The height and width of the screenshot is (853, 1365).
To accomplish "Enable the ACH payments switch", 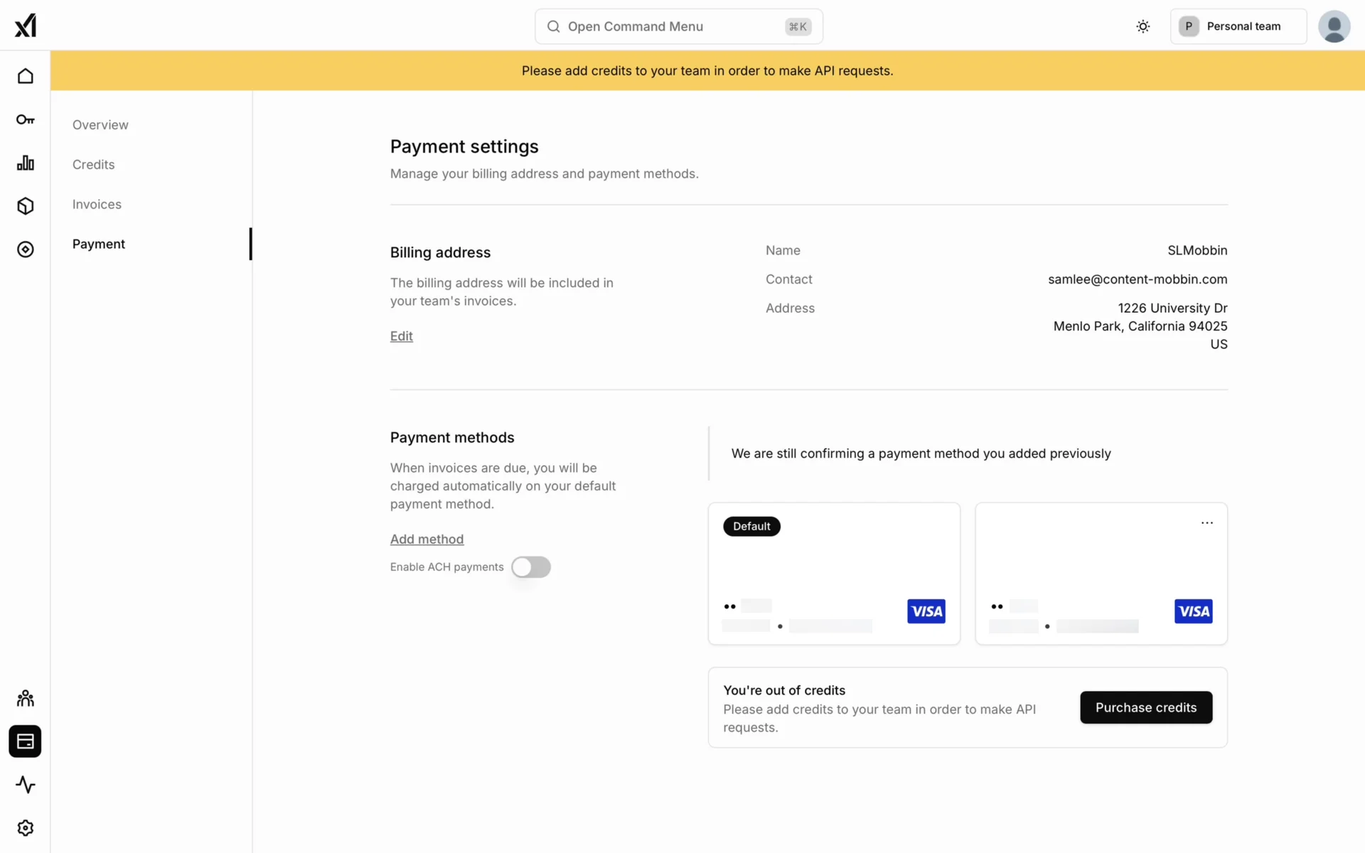I will tap(530, 567).
